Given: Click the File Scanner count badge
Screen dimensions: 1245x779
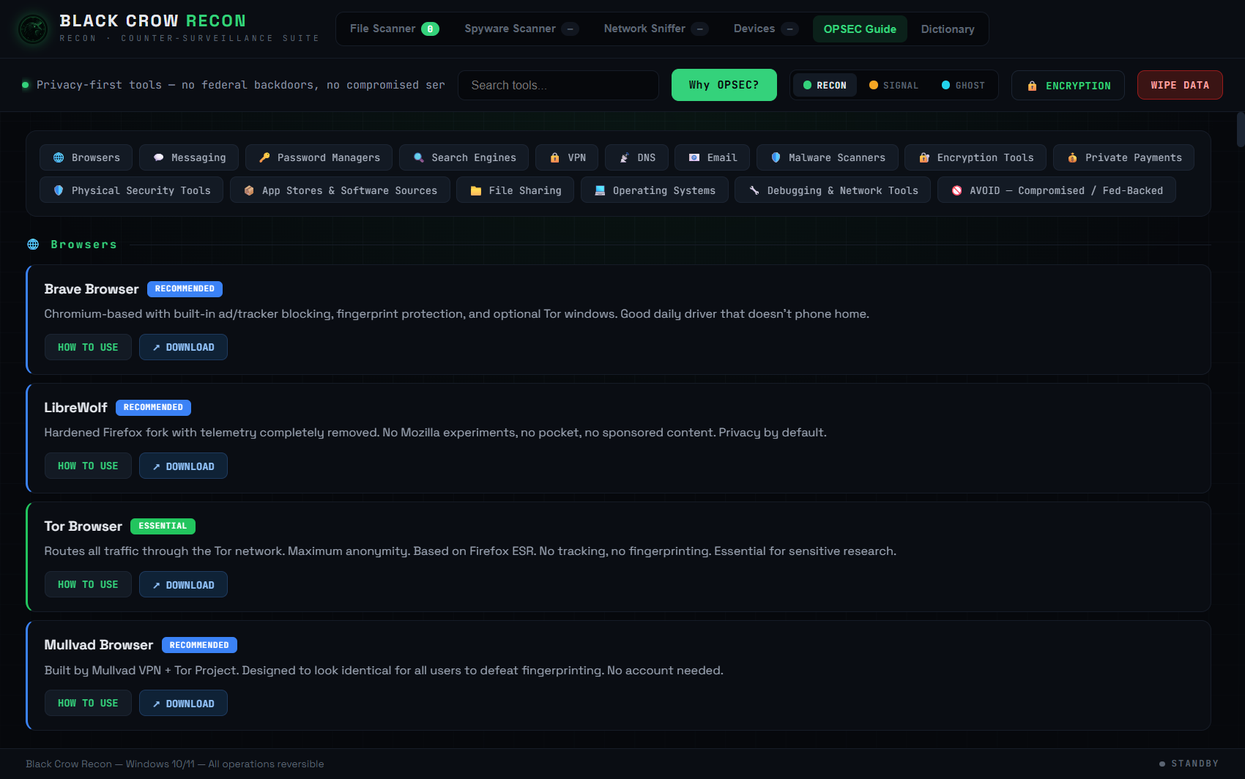Looking at the screenshot, I should pos(430,29).
